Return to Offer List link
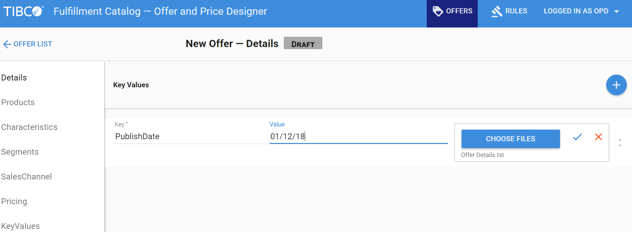This screenshot has height=232, width=632. coord(33,44)
